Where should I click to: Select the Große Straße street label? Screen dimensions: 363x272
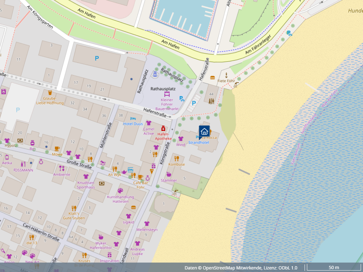point(79,164)
